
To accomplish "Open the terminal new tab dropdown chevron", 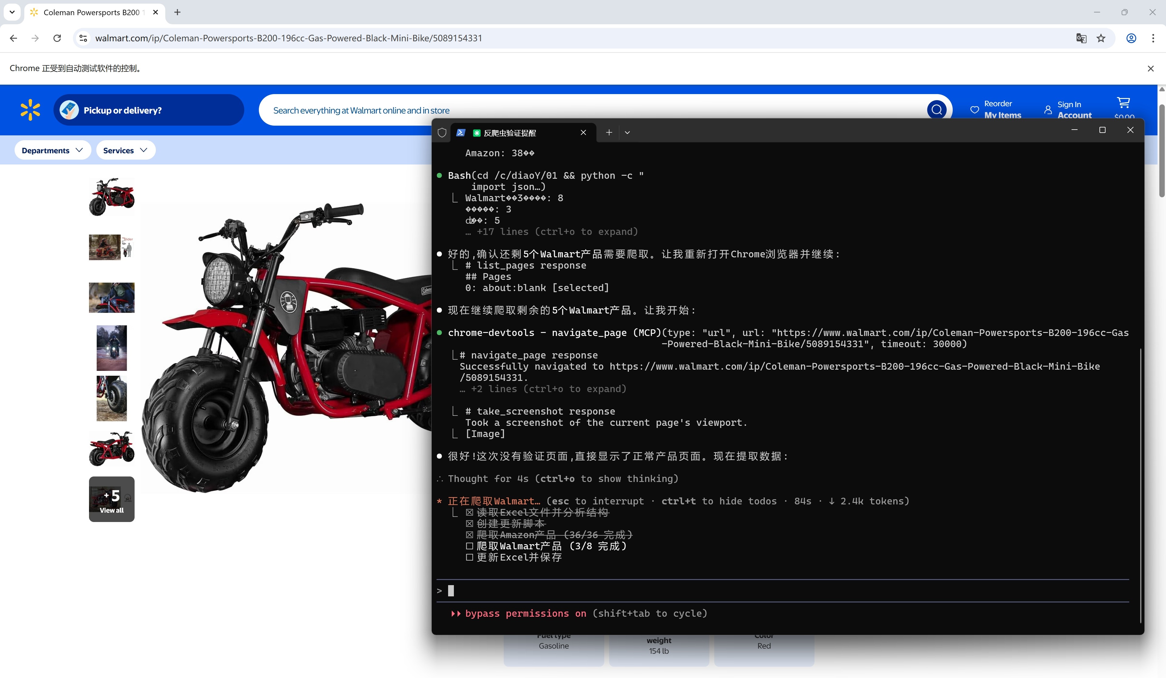I will click(x=627, y=133).
